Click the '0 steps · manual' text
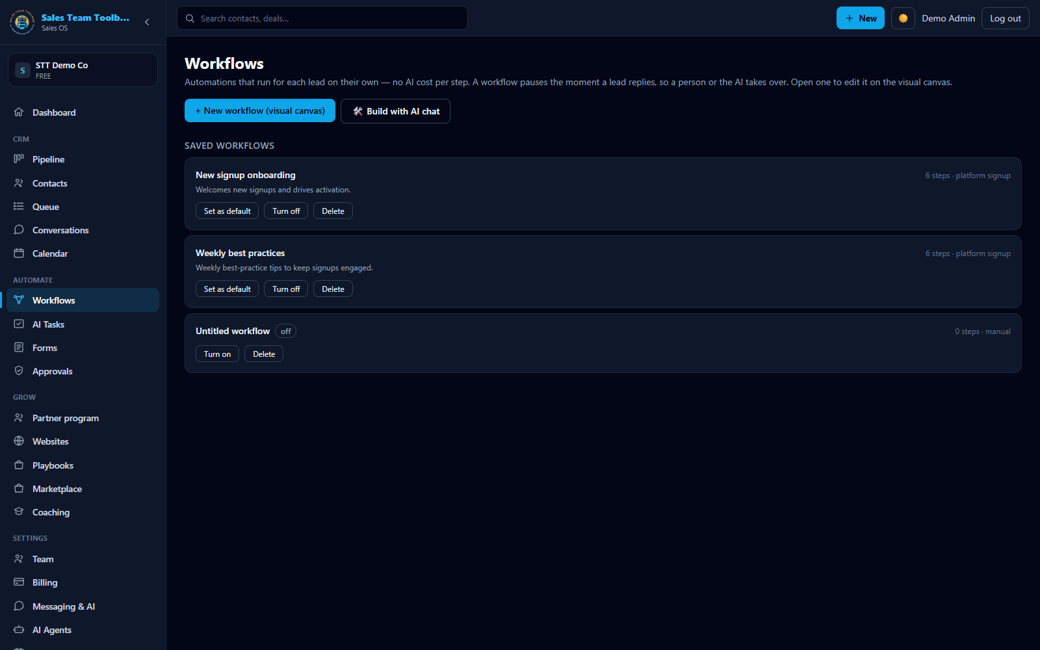Screen dimensions: 1040x650 [983, 331]
